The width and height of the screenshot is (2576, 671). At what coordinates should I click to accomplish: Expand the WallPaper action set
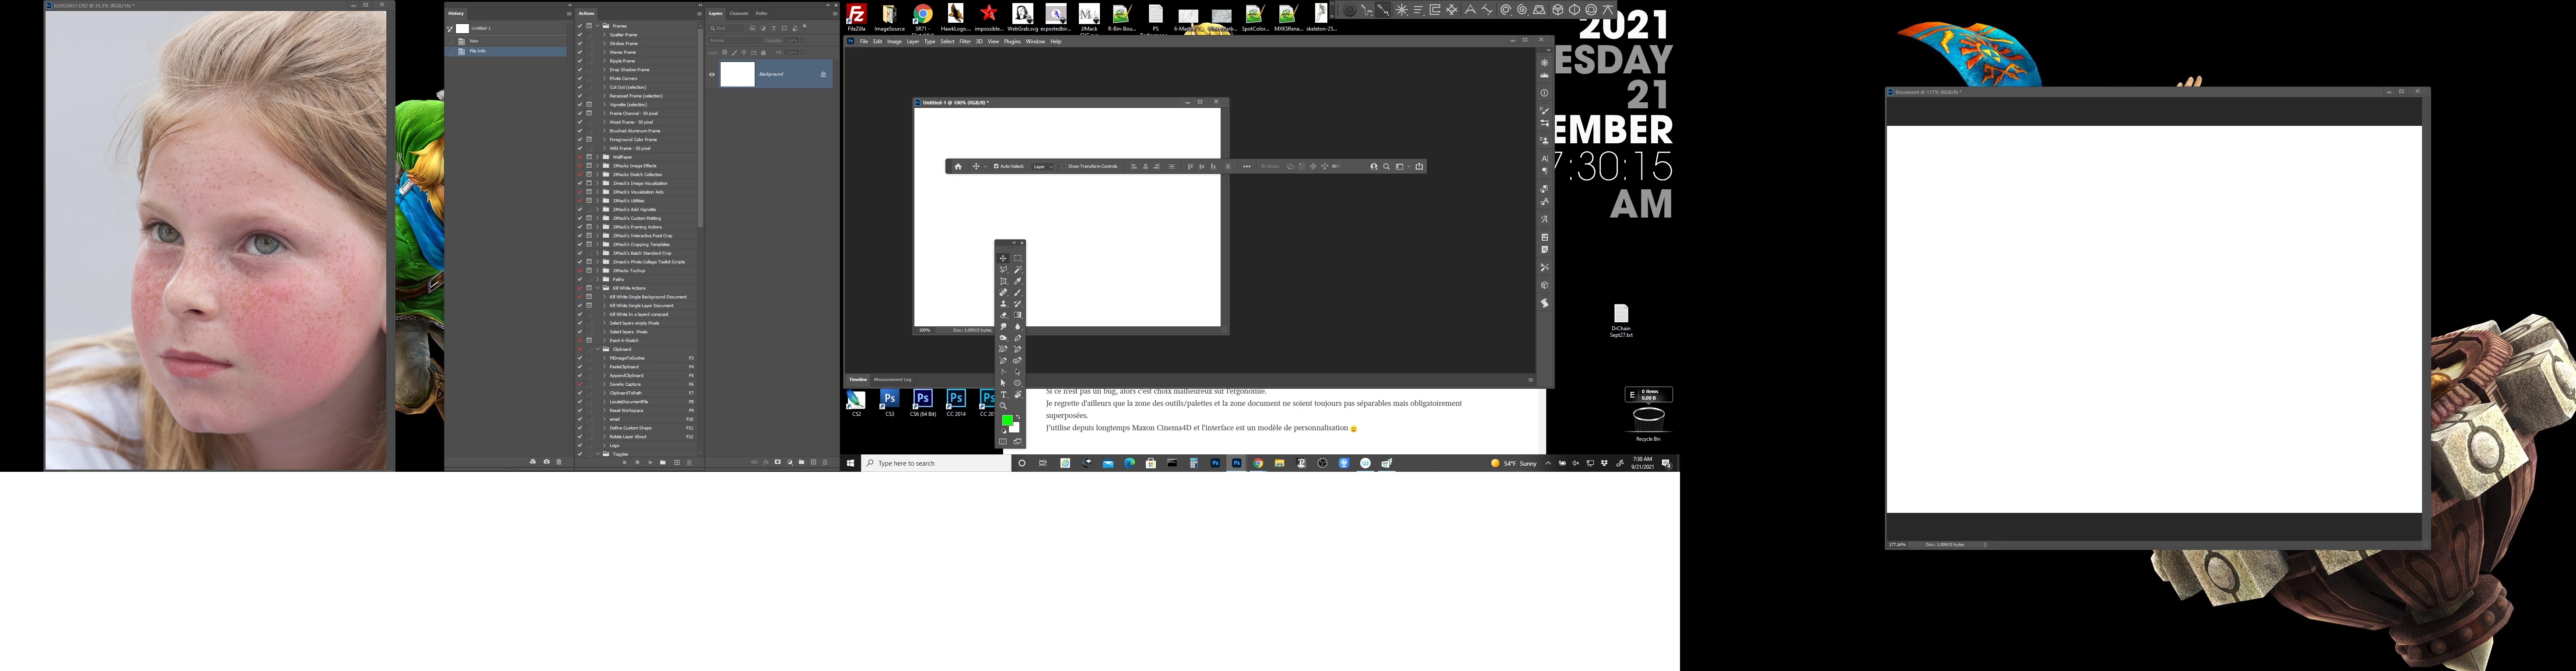point(598,157)
